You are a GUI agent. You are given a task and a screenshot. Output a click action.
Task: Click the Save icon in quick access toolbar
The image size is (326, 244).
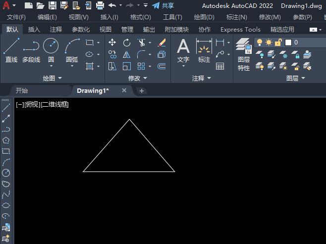pyautogui.click(x=53, y=5)
